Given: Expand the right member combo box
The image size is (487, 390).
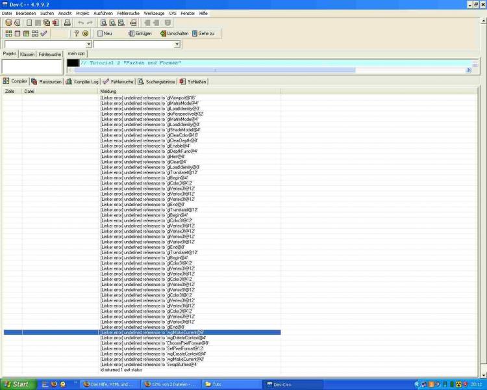Looking at the screenshot, I should coord(177,44).
